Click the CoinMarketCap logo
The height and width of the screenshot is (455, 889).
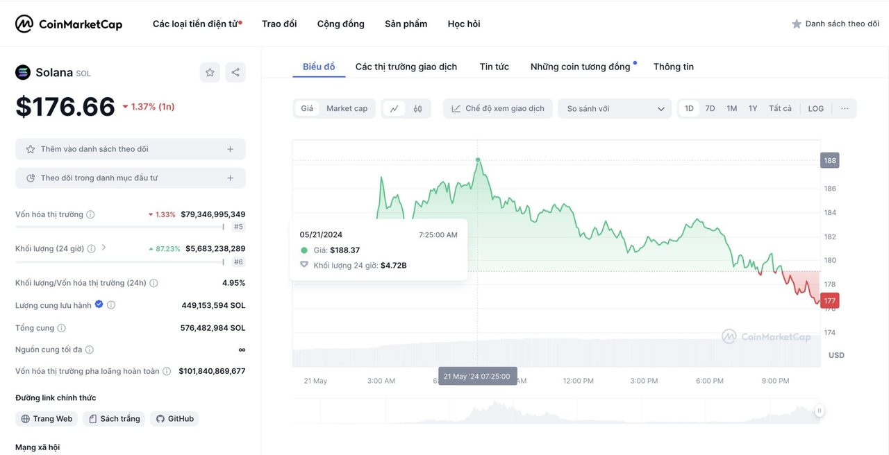(x=69, y=24)
